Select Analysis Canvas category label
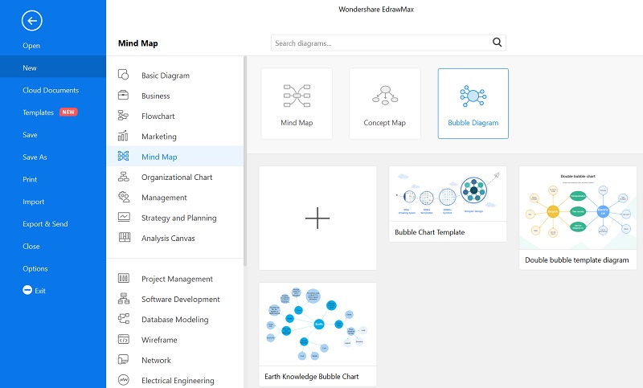 168,238
